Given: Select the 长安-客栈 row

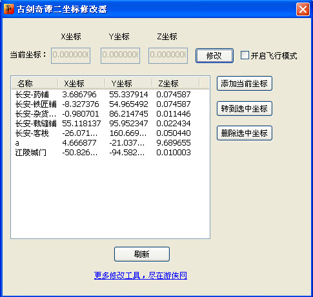Looking at the screenshot, I should pyautogui.click(x=110, y=133).
